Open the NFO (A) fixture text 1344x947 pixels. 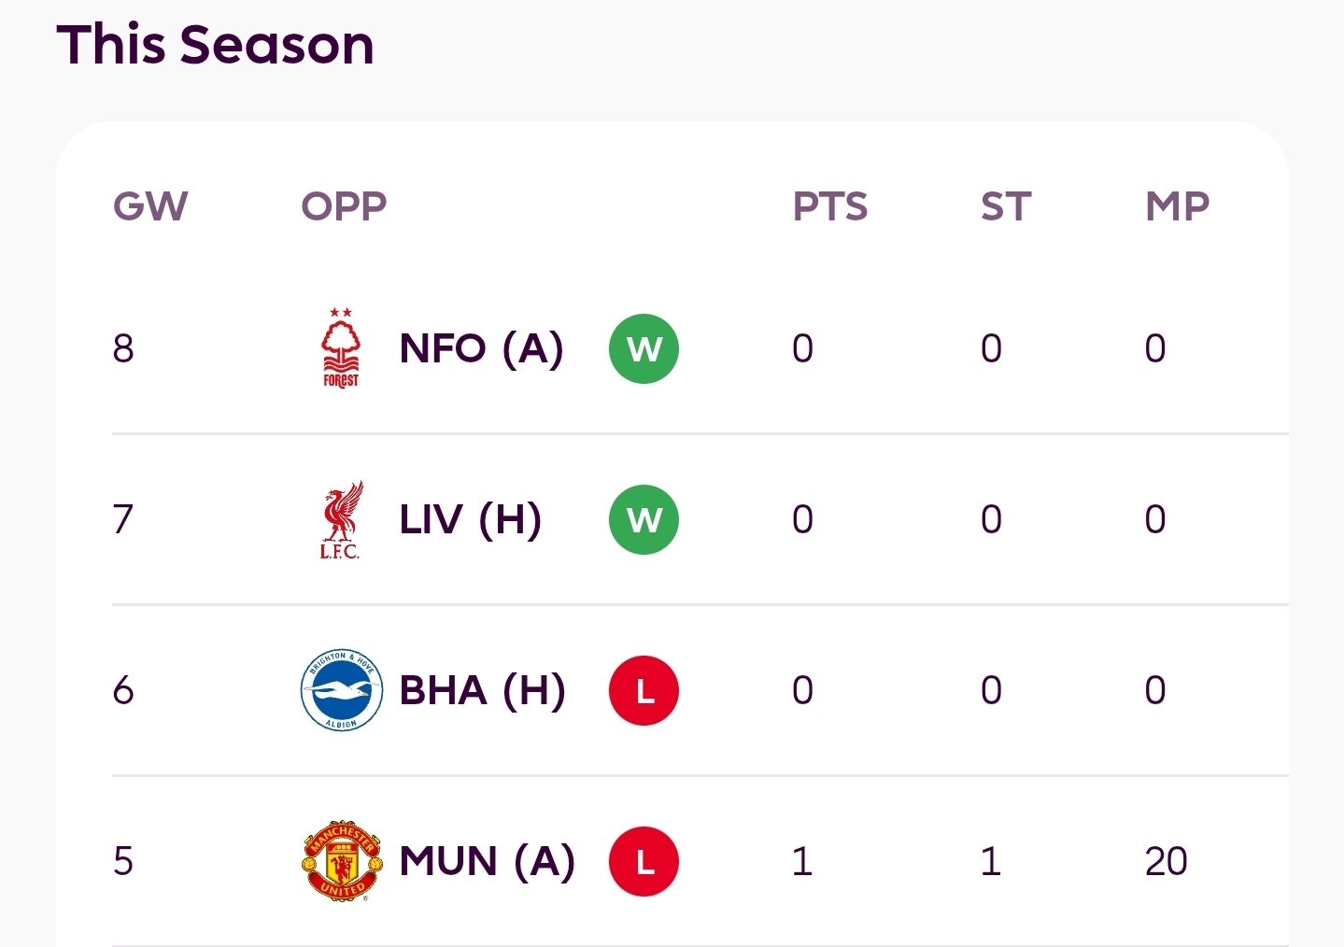(x=481, y=348)
